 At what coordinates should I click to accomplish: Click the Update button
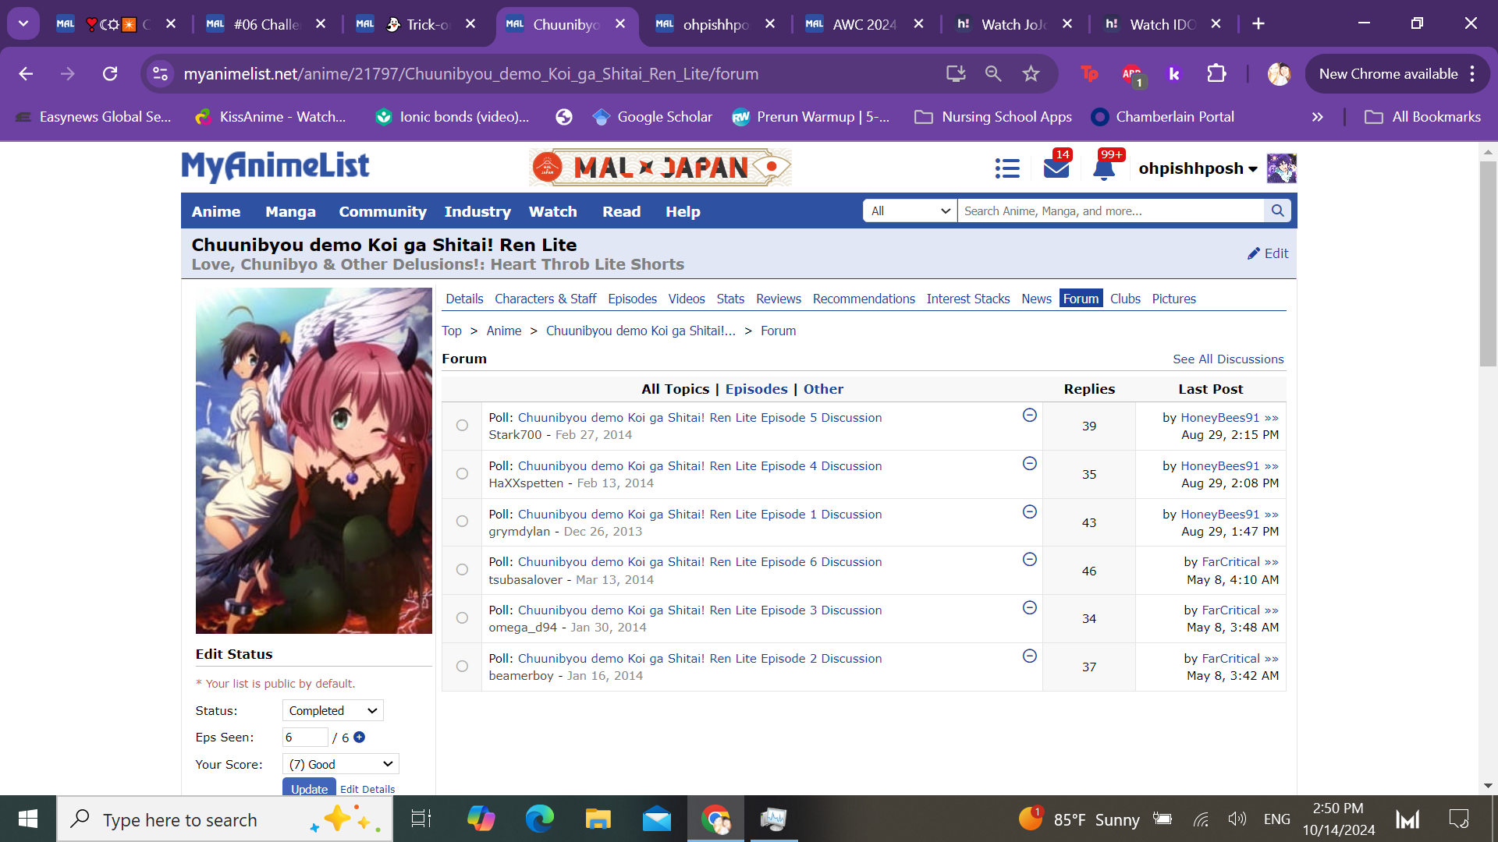[x=309, y=788]
